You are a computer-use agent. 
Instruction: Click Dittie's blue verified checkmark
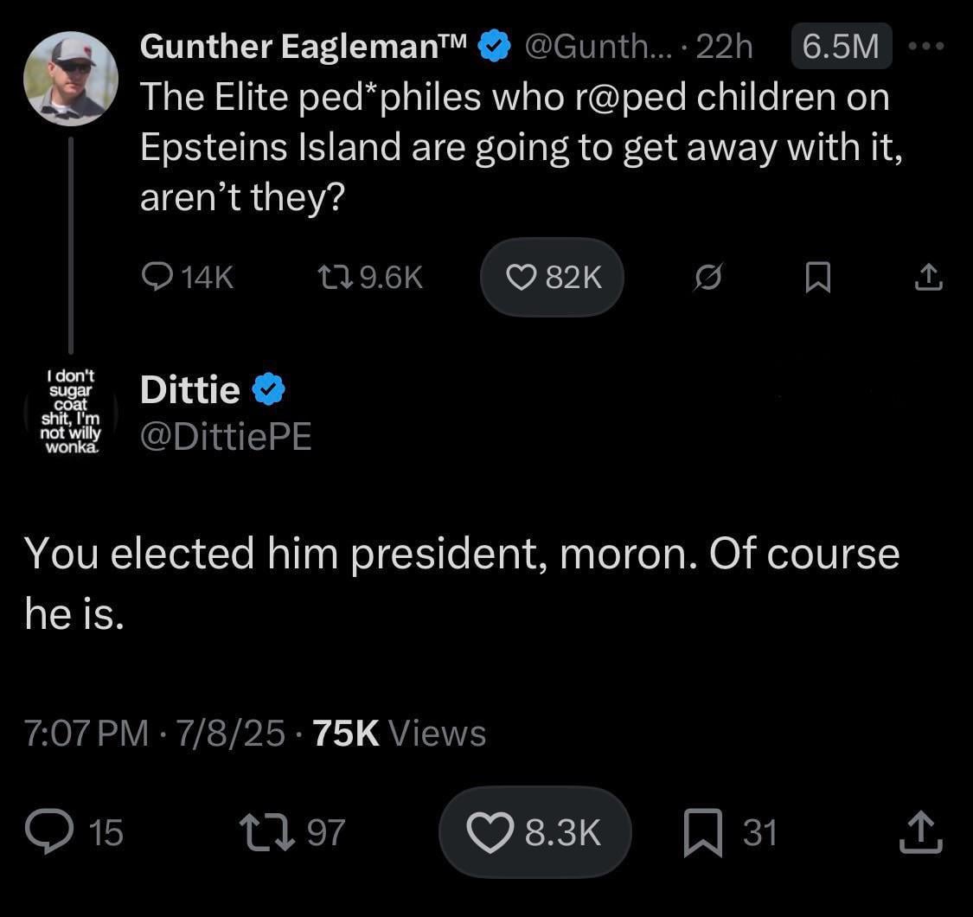(x=269, y=391)
